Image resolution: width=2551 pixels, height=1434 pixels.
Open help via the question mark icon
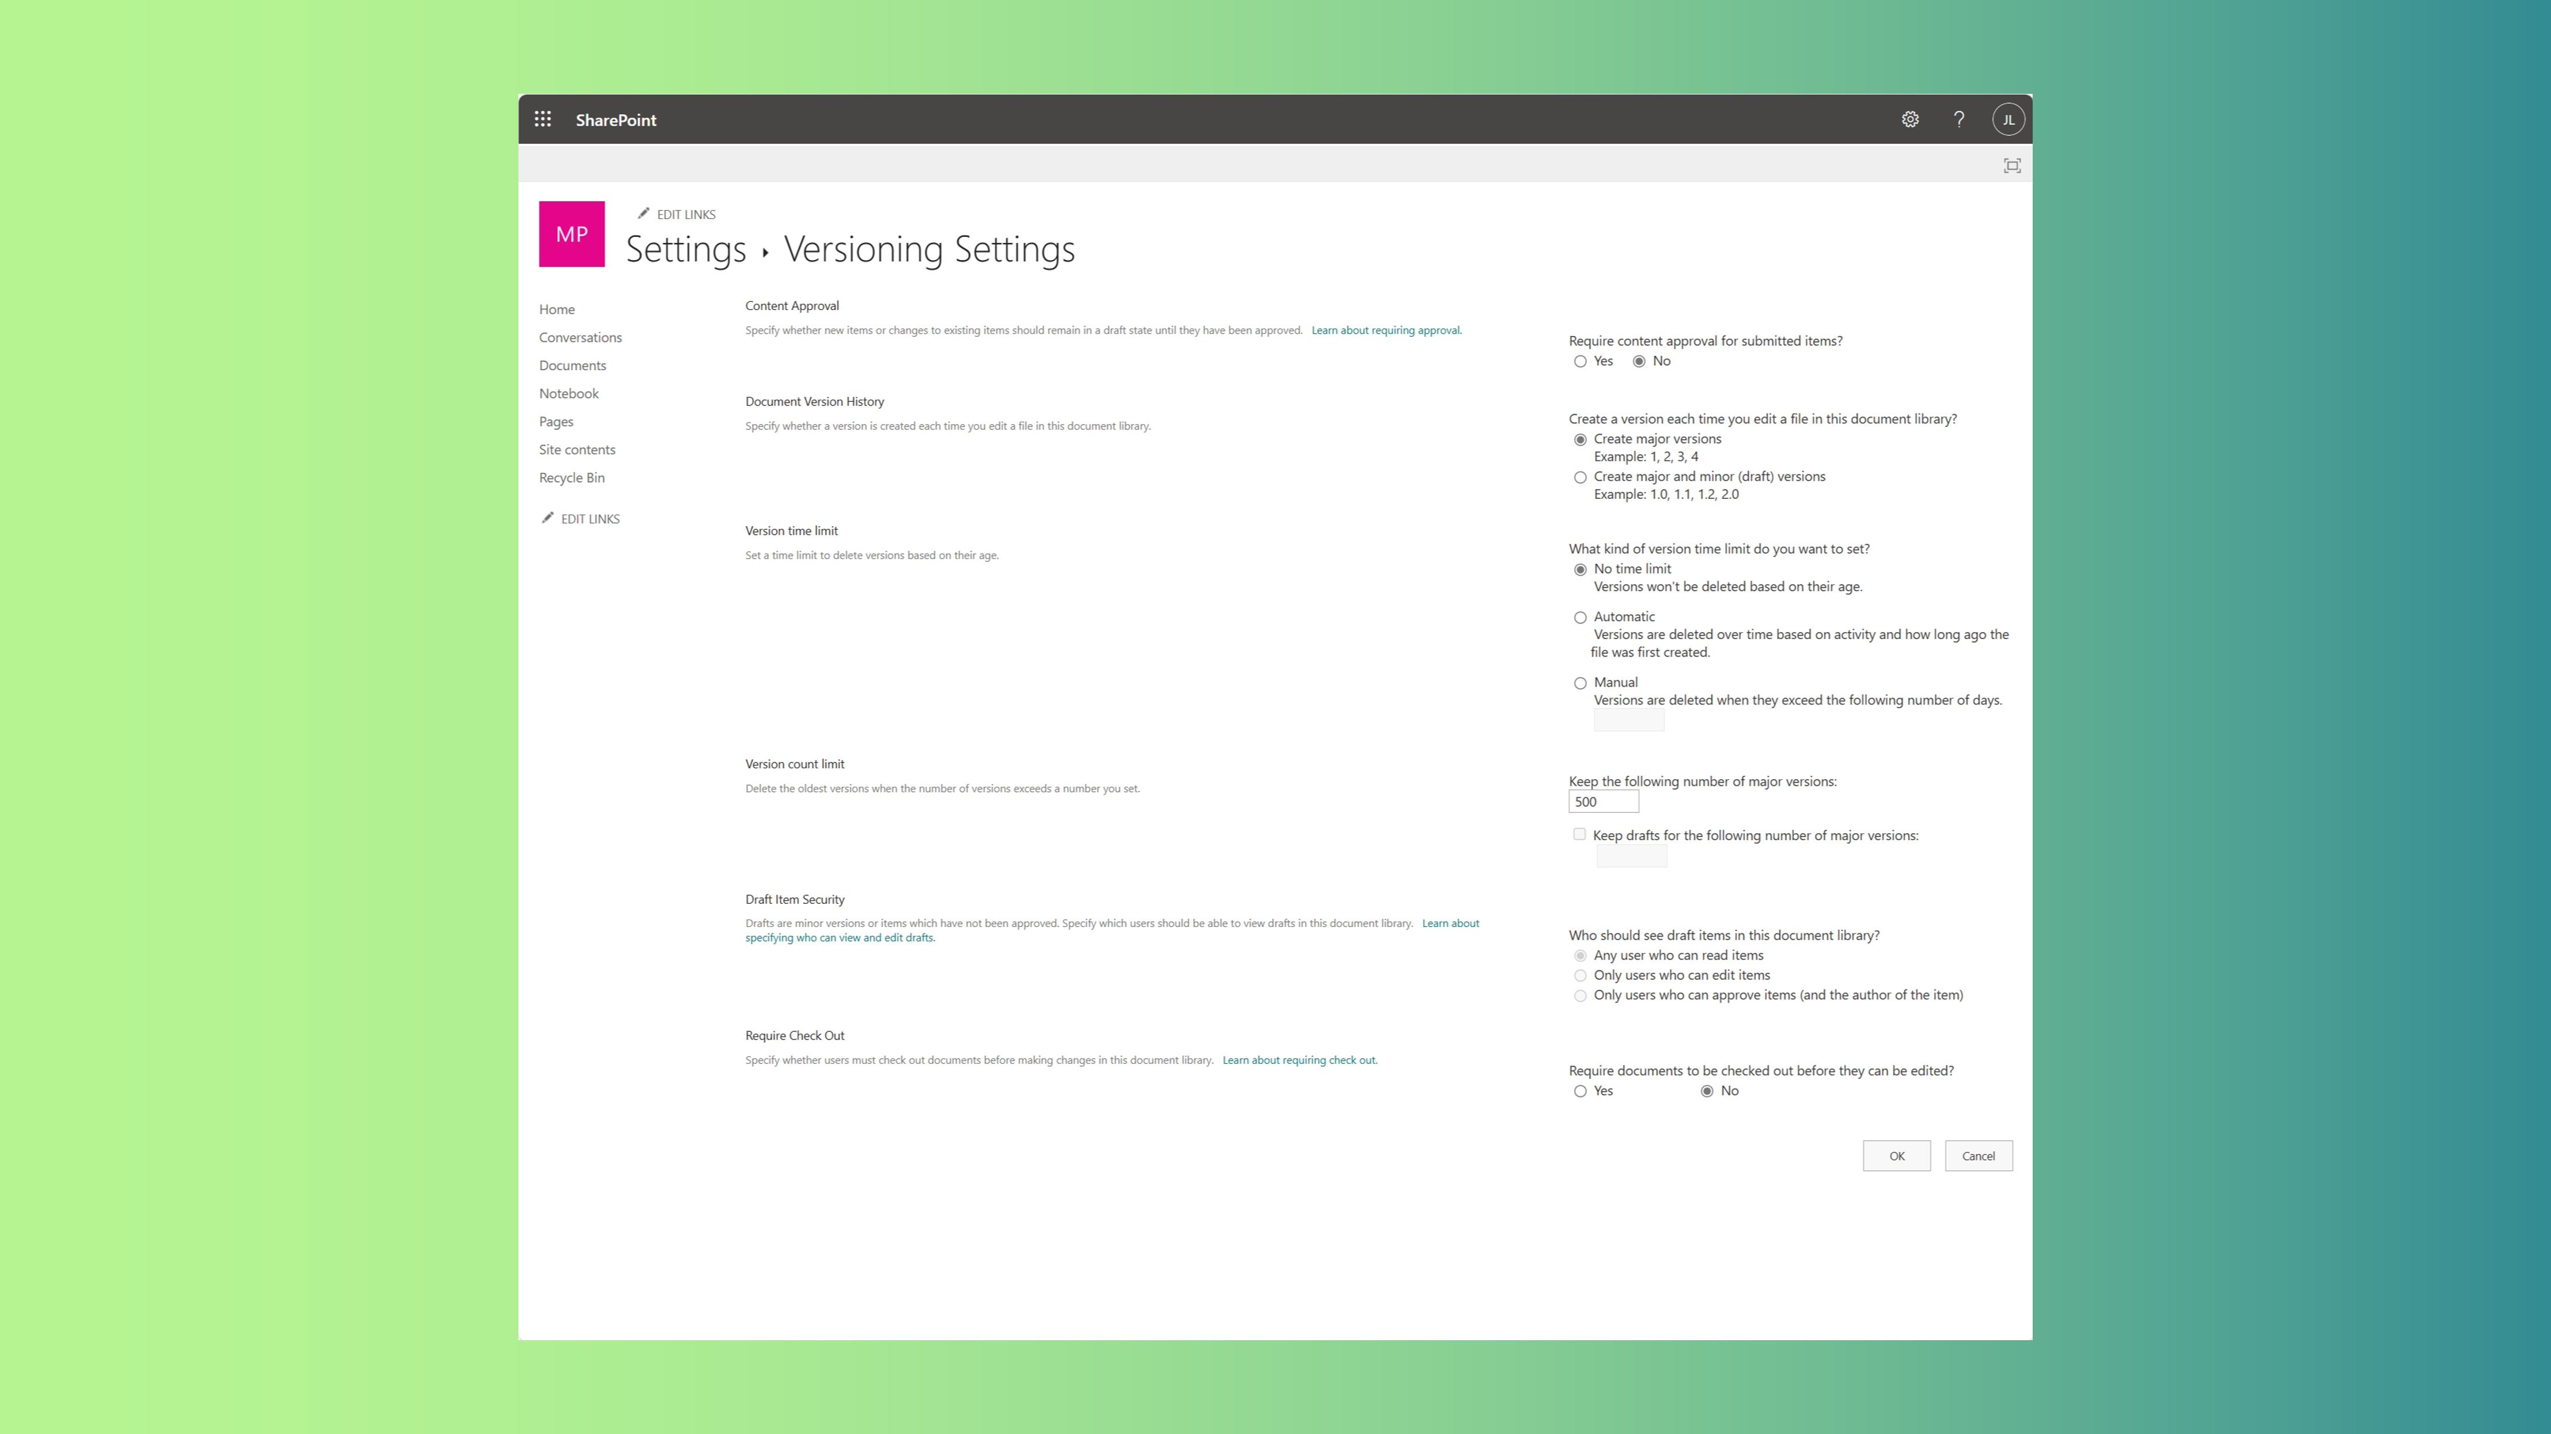click(1959, 119)
